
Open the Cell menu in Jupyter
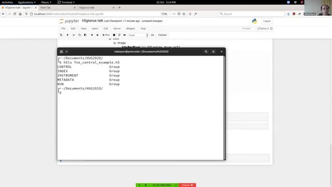pyautogui.click(x=106, y=29)
